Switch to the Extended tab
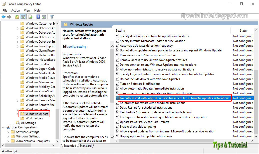259x154 pixels. click(x=70, y=145)
